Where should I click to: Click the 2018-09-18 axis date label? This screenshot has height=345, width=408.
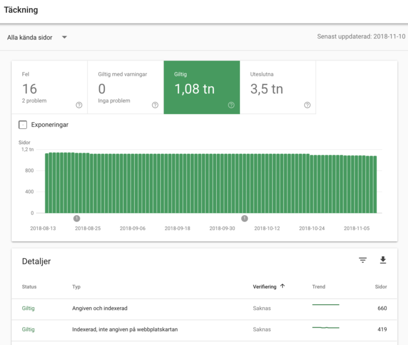(x=177, y=228)
